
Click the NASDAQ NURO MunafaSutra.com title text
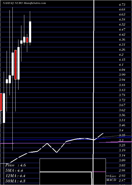pos(24,3)
